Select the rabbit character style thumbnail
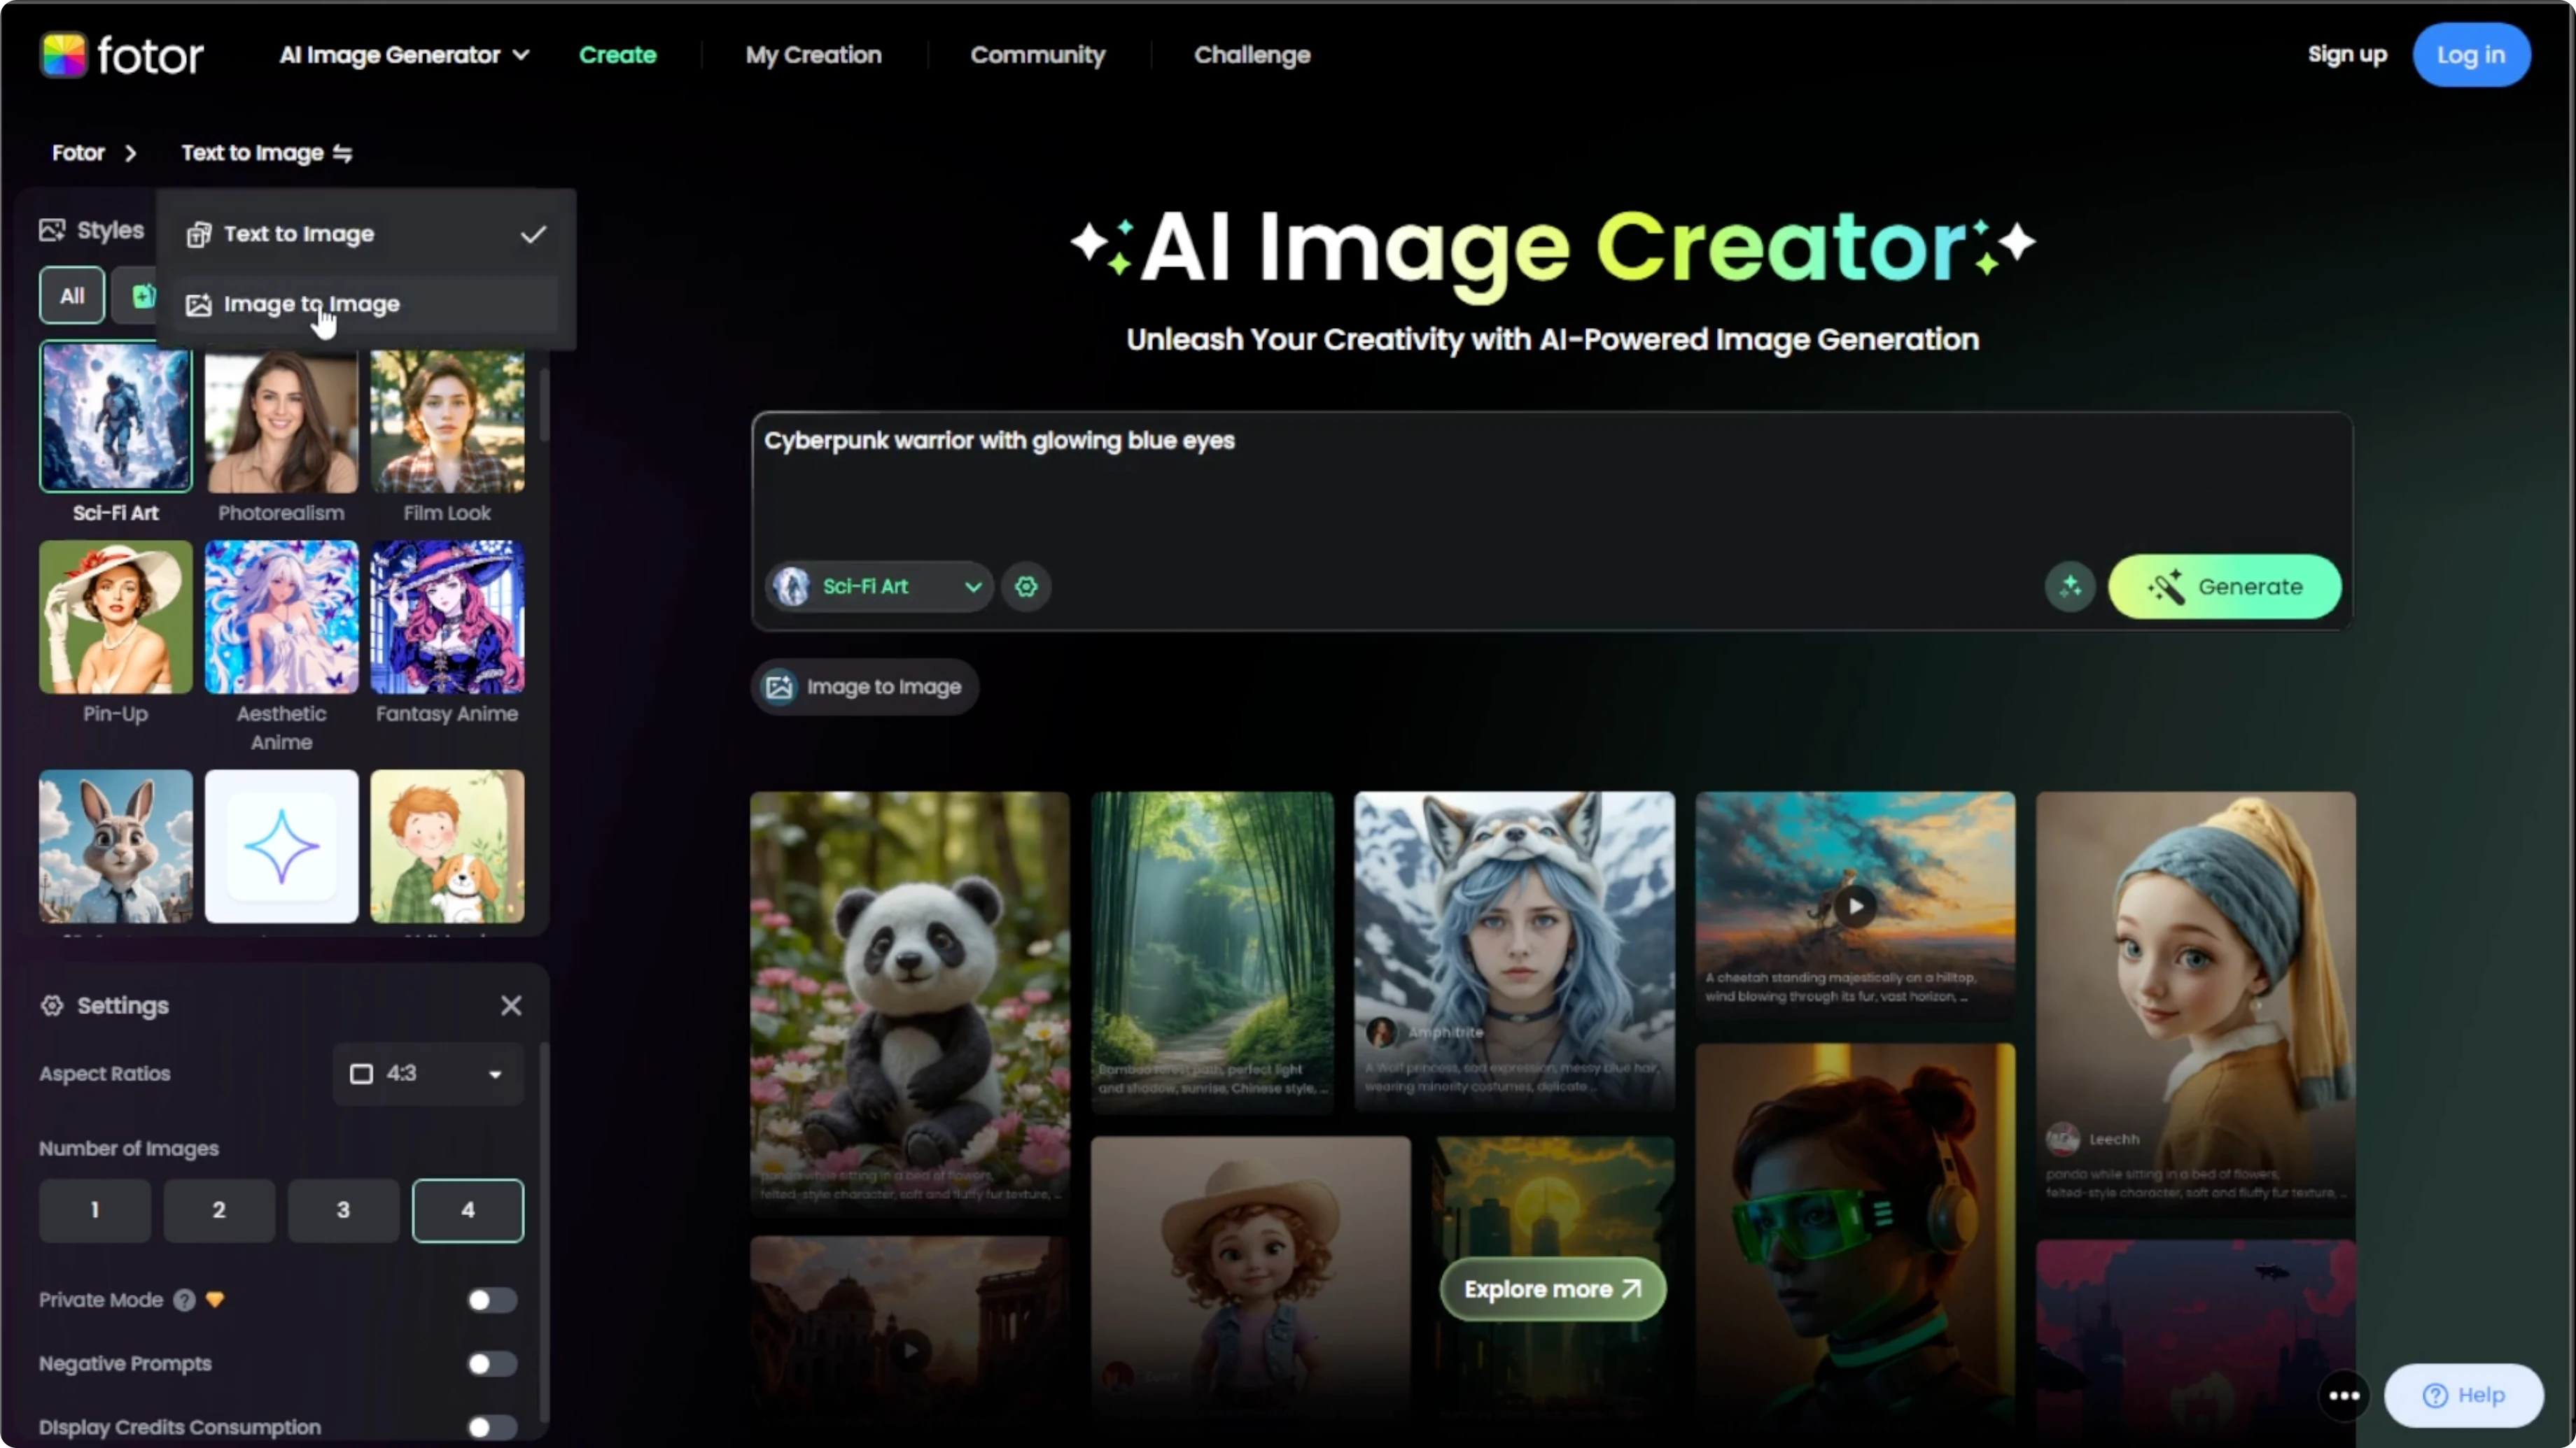 click(x=116, y=846)
